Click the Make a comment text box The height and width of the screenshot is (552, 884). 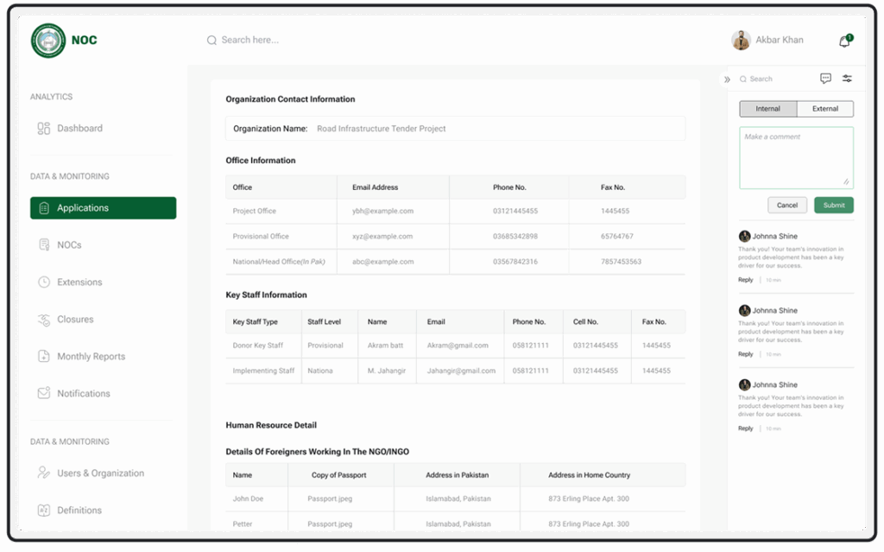796,157
